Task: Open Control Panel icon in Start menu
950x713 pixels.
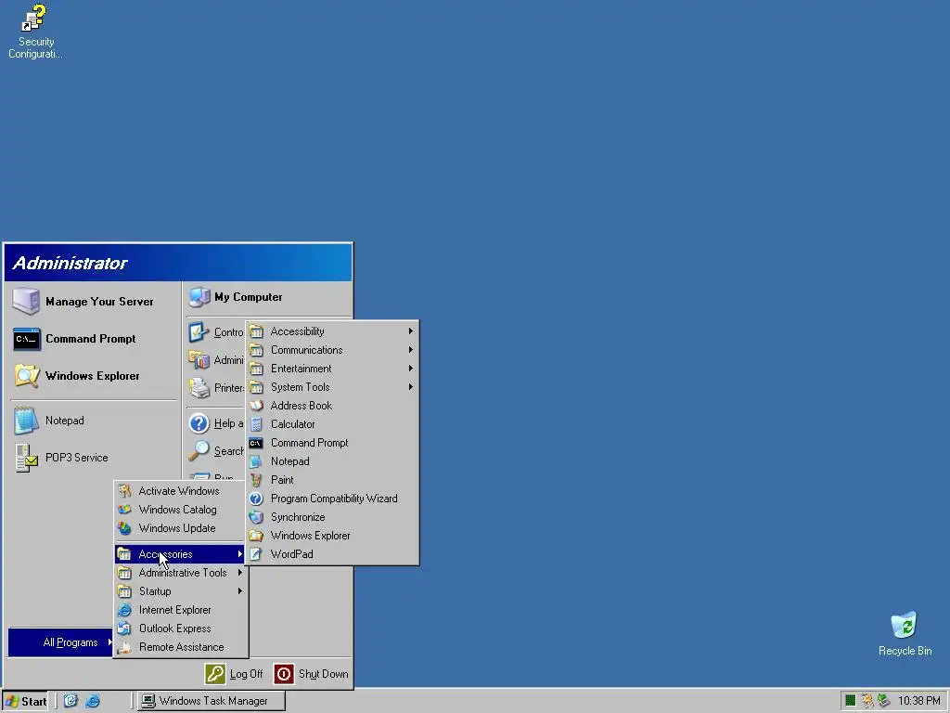Action: [199, 332]
